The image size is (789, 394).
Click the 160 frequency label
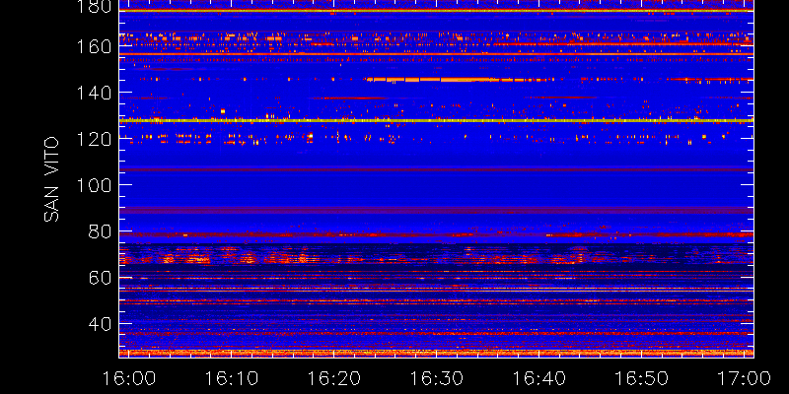point(93,46)
